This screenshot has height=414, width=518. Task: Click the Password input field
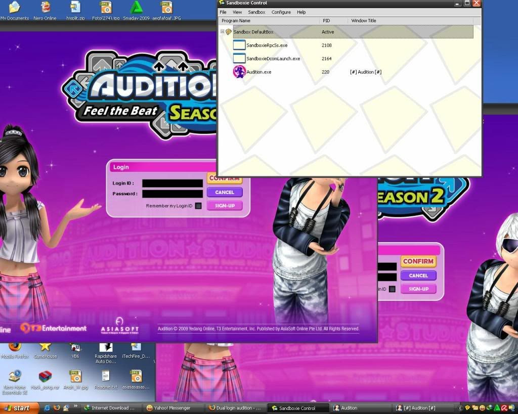tap(172, 194)
